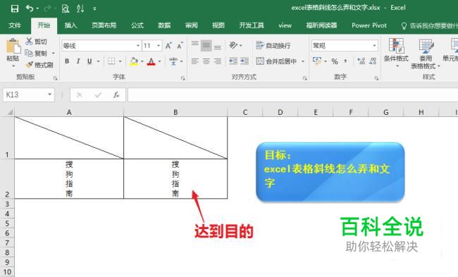458x277 pixels.
Task: Select Middle Align icon
Action: pyautogui.click(x=206, y=46)
